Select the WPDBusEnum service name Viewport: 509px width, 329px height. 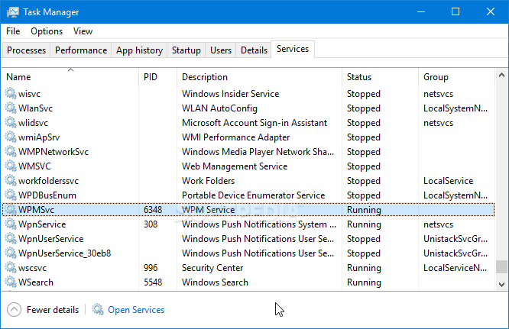[x=47, y=195]
